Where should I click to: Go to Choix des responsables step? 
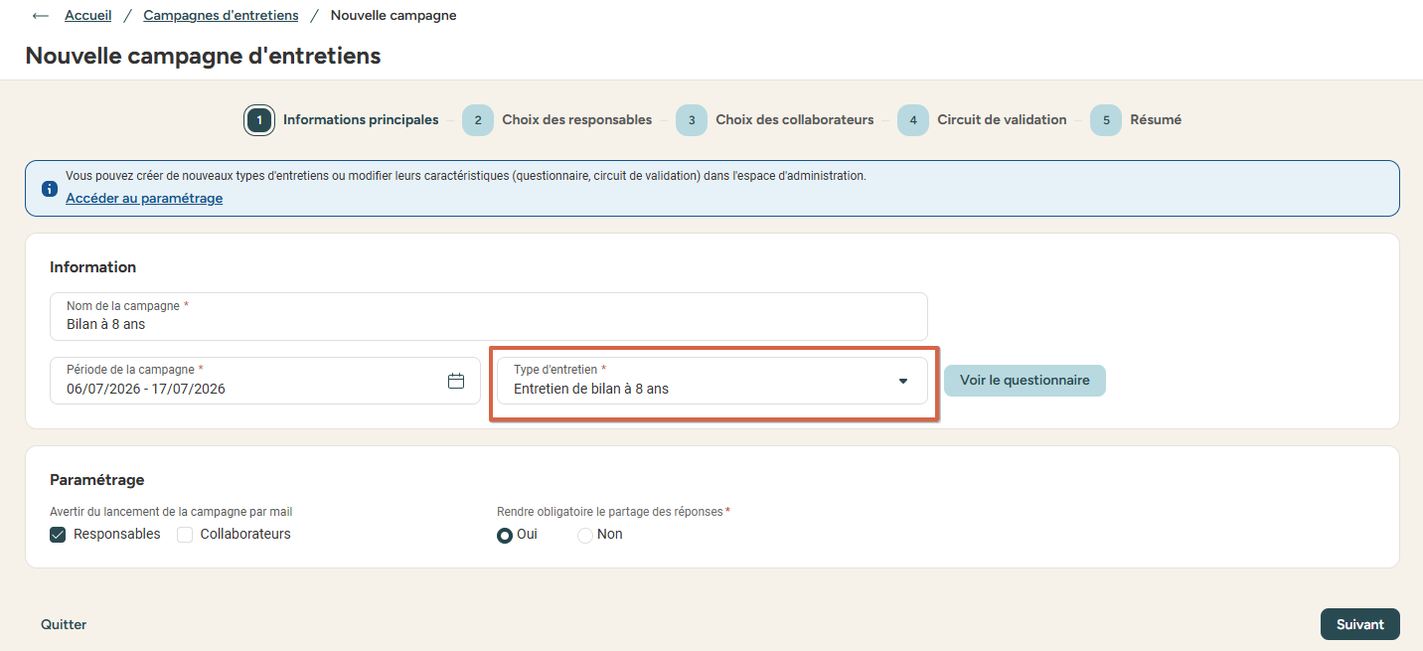click(576, 120)
